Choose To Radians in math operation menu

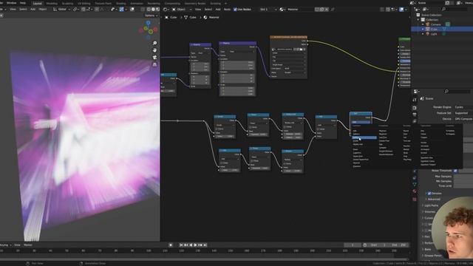pos(450,131)
